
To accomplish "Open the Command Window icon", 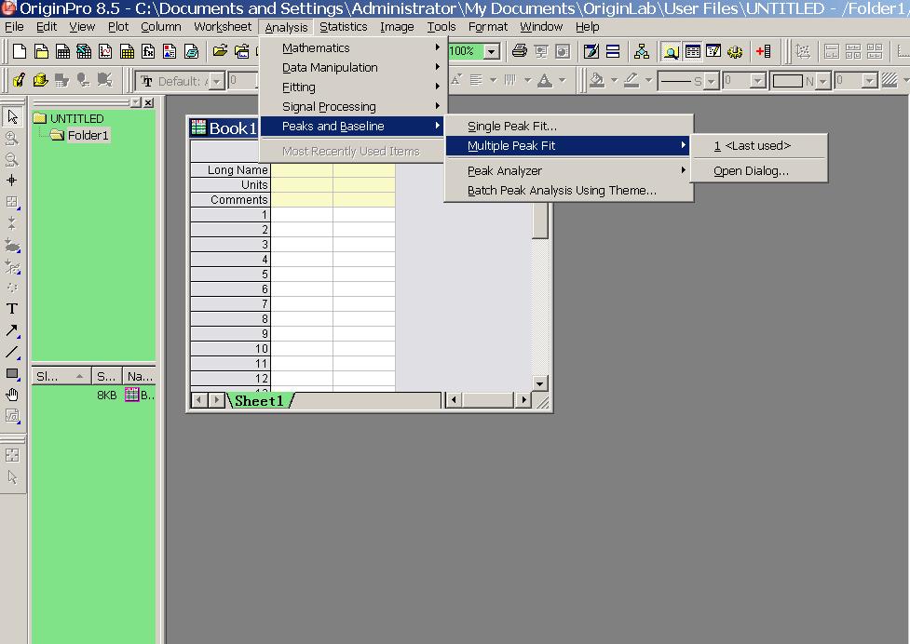I will [713, 51].
